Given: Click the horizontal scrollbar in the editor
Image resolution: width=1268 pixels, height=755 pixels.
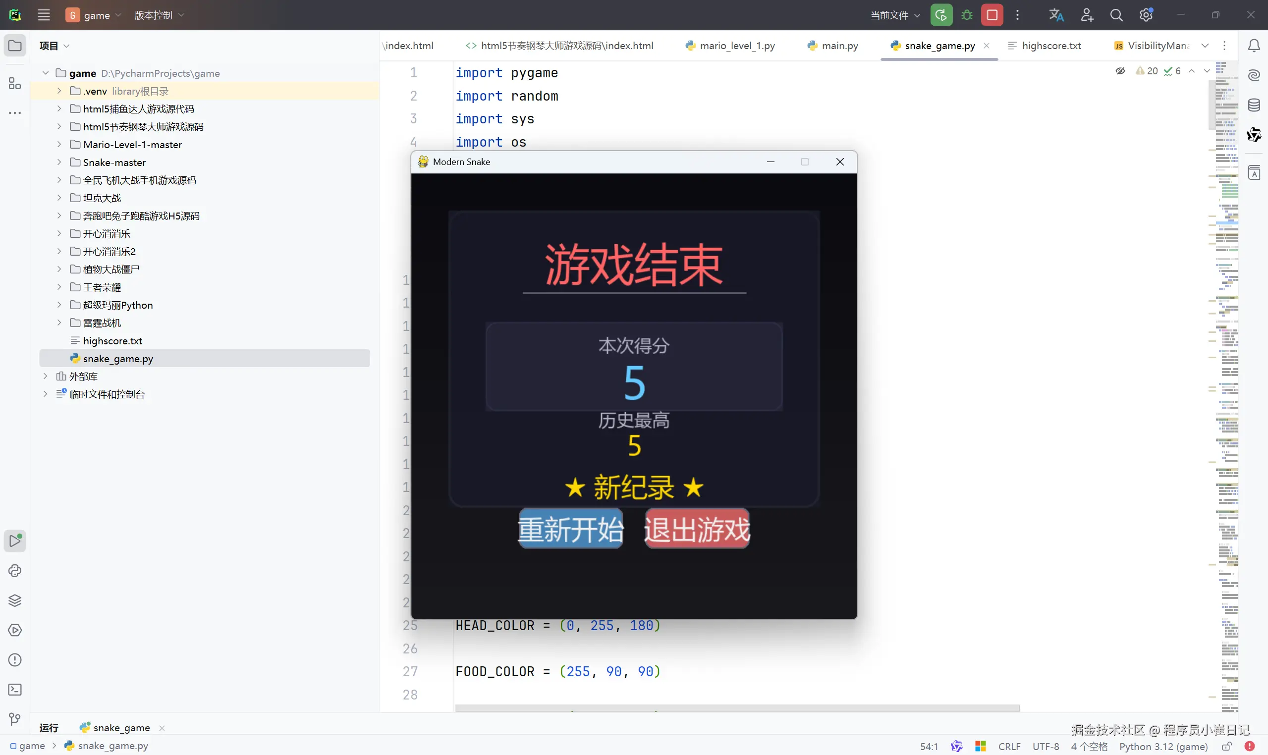Looking at the screenshot, I should [737, 707].
